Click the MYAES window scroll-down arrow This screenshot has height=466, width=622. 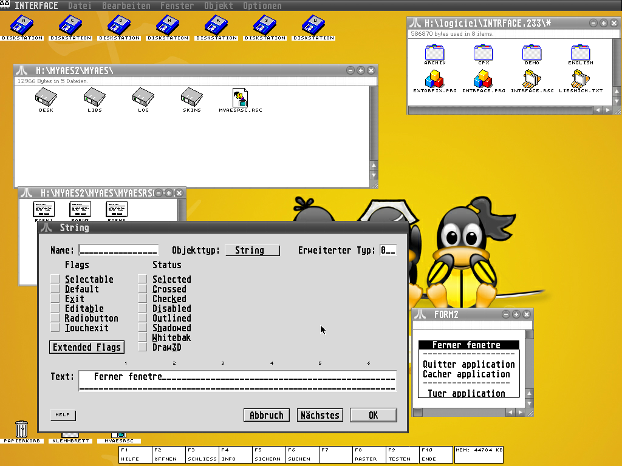[x=374, y=175]
